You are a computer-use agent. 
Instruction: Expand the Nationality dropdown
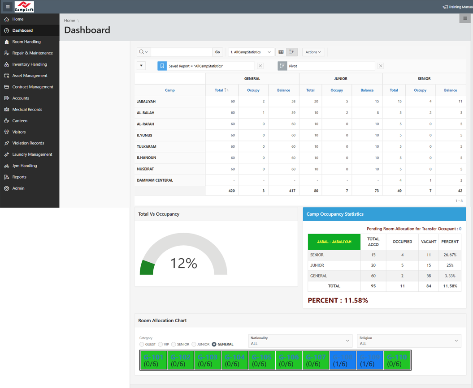pyautogui.click(x=300, y=341)
